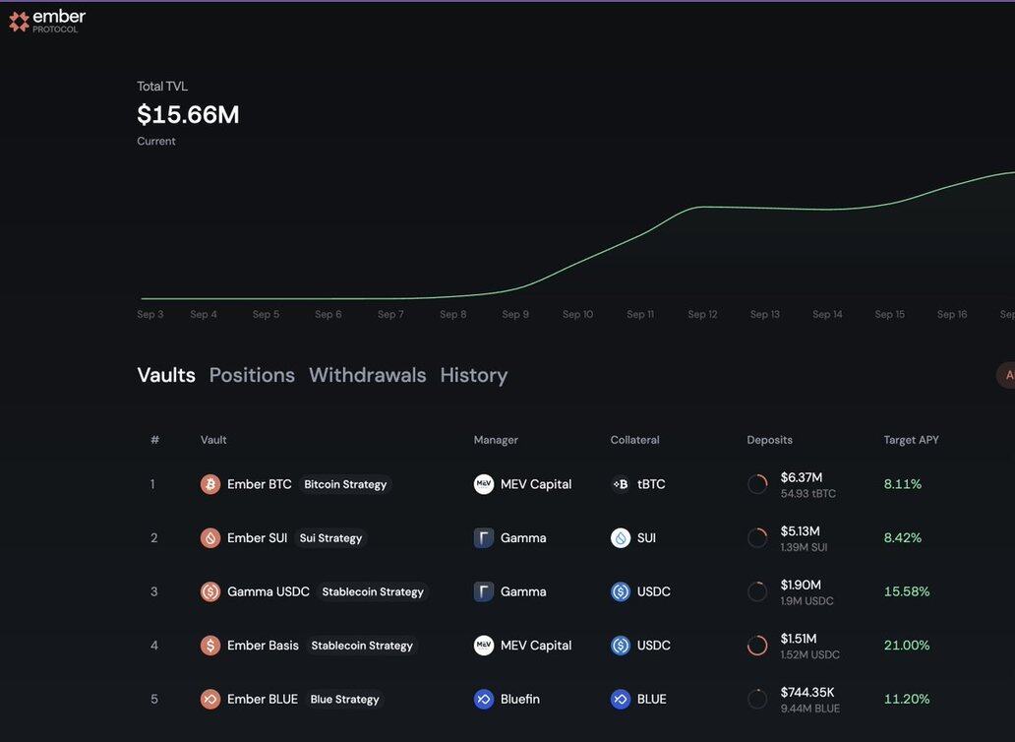Viewport: 1015px width, 742px height.
Task: Open the Withdrawals tab
Action: (x=368, y=376)
